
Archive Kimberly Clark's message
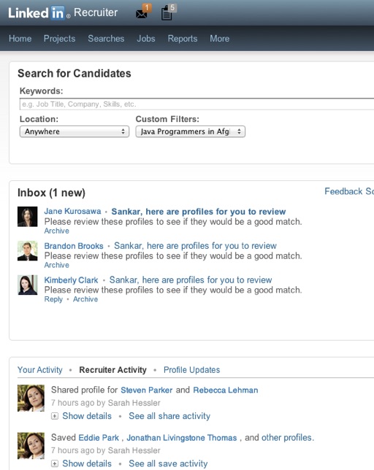click(85, 299)
